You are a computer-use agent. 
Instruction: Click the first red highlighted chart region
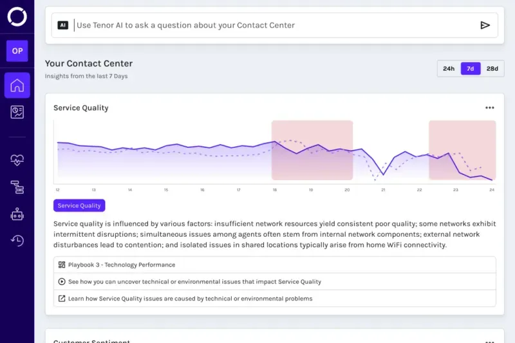[312, 150]
